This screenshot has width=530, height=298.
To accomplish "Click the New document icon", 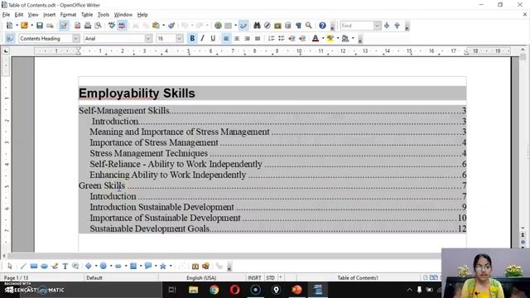I will pos(9,26).
